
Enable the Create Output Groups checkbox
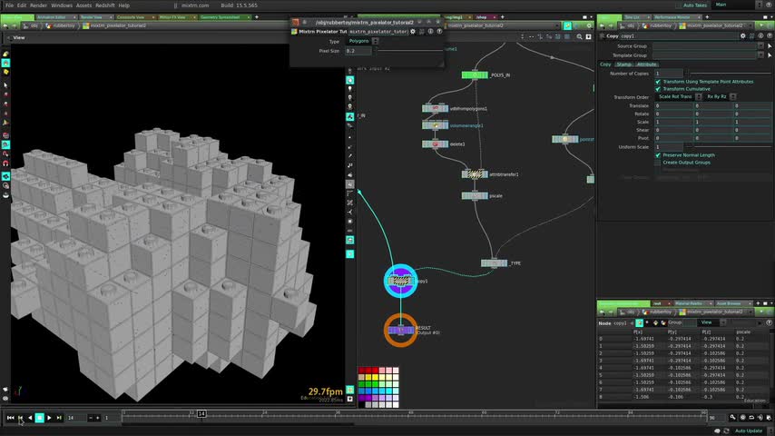pos(658,162)
